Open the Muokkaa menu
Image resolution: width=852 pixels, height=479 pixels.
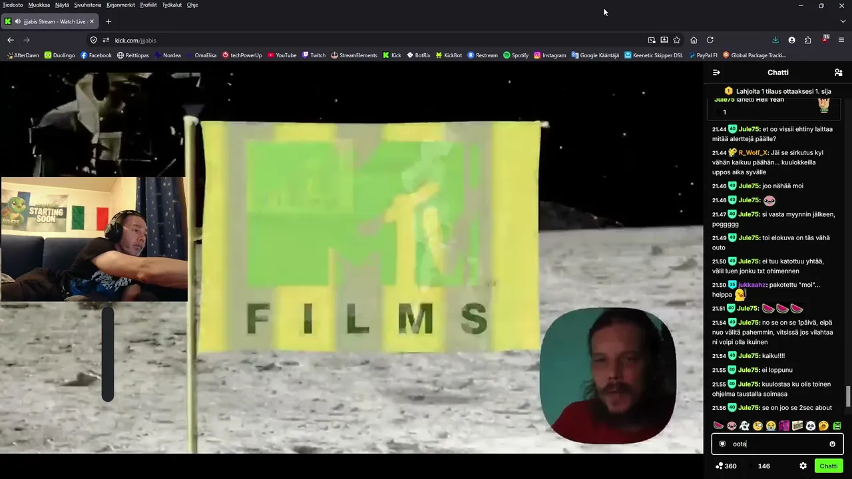(x=39, y=5)
